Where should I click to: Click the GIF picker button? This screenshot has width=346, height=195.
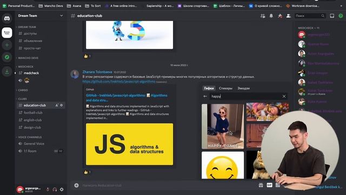point(269,185)
